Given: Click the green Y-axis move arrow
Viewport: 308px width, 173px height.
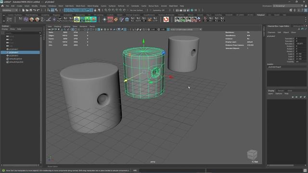Looking at the screenshot, I should tap(143, 41).
